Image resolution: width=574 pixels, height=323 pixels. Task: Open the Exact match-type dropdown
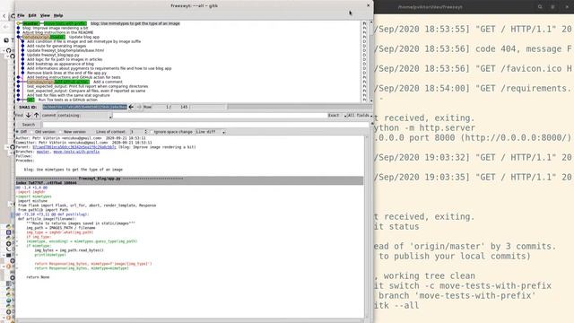pos(336,116)
